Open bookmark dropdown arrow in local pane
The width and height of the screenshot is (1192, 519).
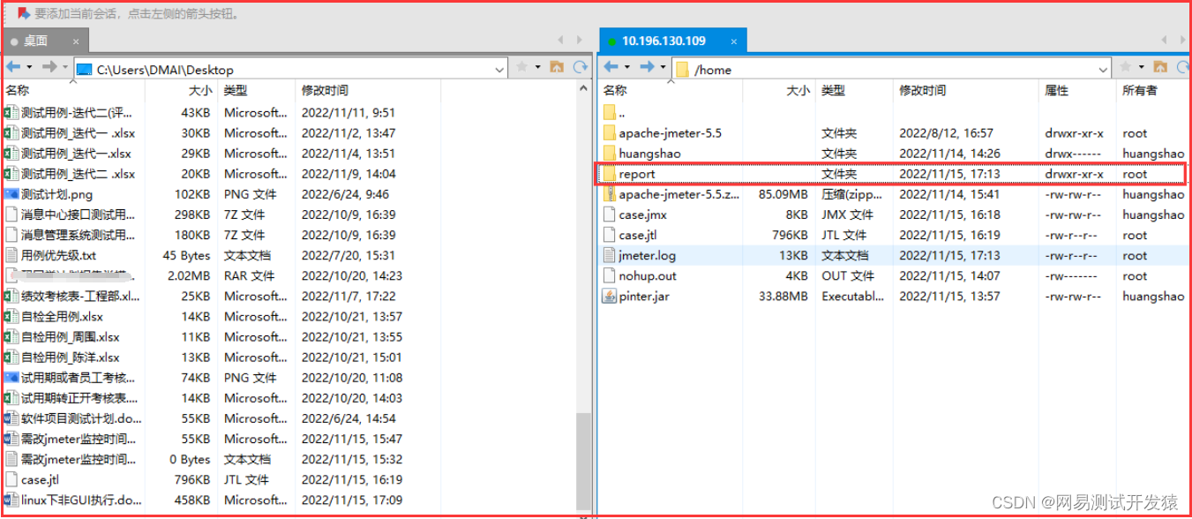(x=537, y=68)
